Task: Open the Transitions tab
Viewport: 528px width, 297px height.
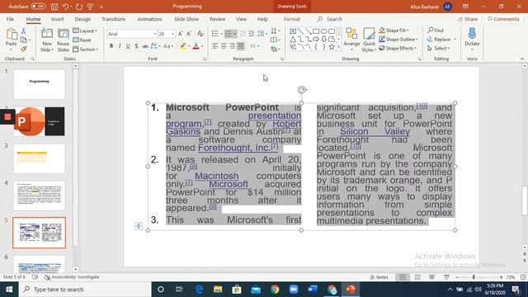Action: [x=114, y=19]
